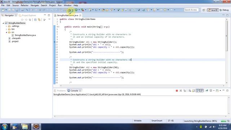Screen dimensions: 231x130
Task: Expand the New wizard dropdown arrow
Action: coord(6,10)
